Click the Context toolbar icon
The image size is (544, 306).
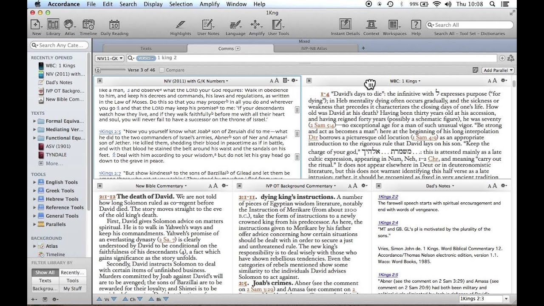point(371,25)
